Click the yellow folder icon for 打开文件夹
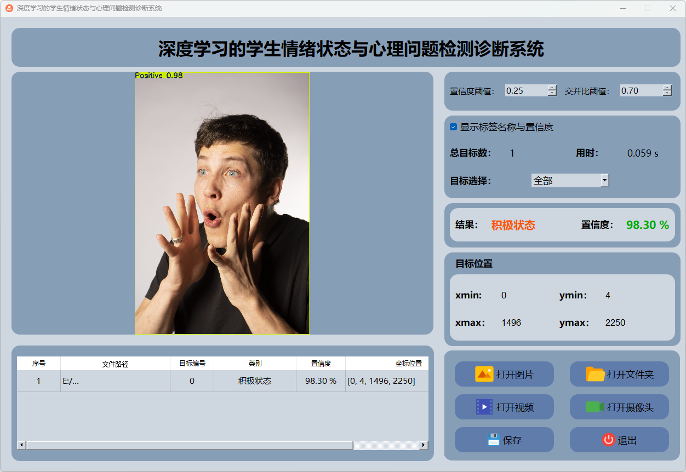Image resolution: width=686 pixels, height=472 pixels. 595,374
